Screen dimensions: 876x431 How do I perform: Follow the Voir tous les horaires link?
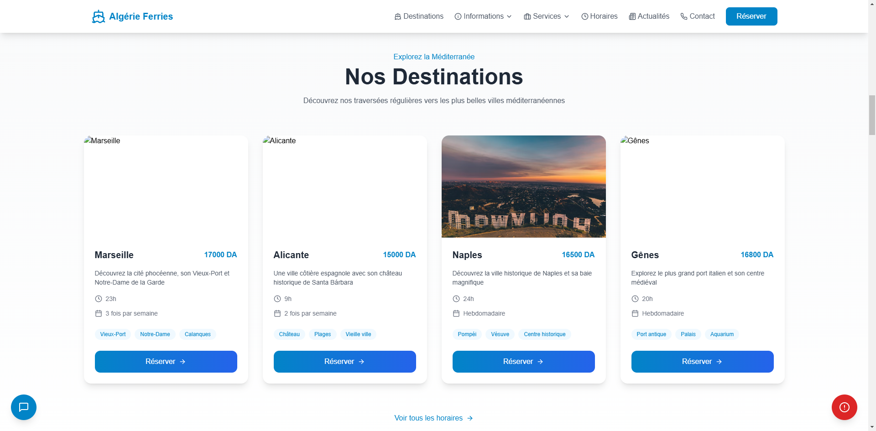click(434, 418)
